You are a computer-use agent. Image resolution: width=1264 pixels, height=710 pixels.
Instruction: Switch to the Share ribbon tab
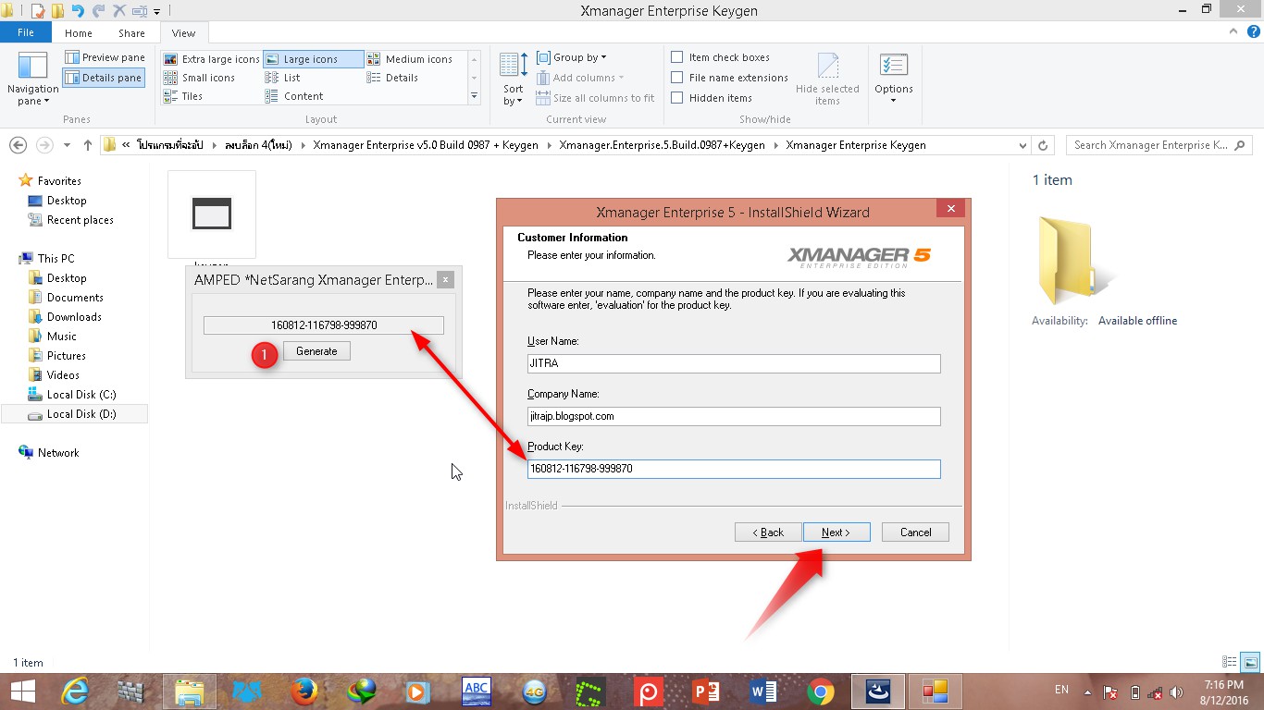pyautogui.click(x=130, y=32)
